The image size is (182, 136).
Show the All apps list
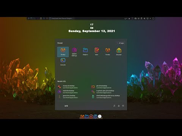tap(121, 43)
